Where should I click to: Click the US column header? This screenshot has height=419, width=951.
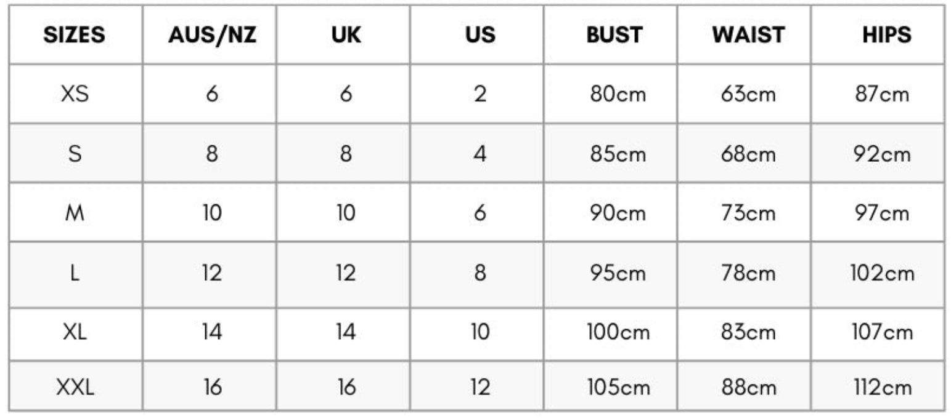point(480,35)
